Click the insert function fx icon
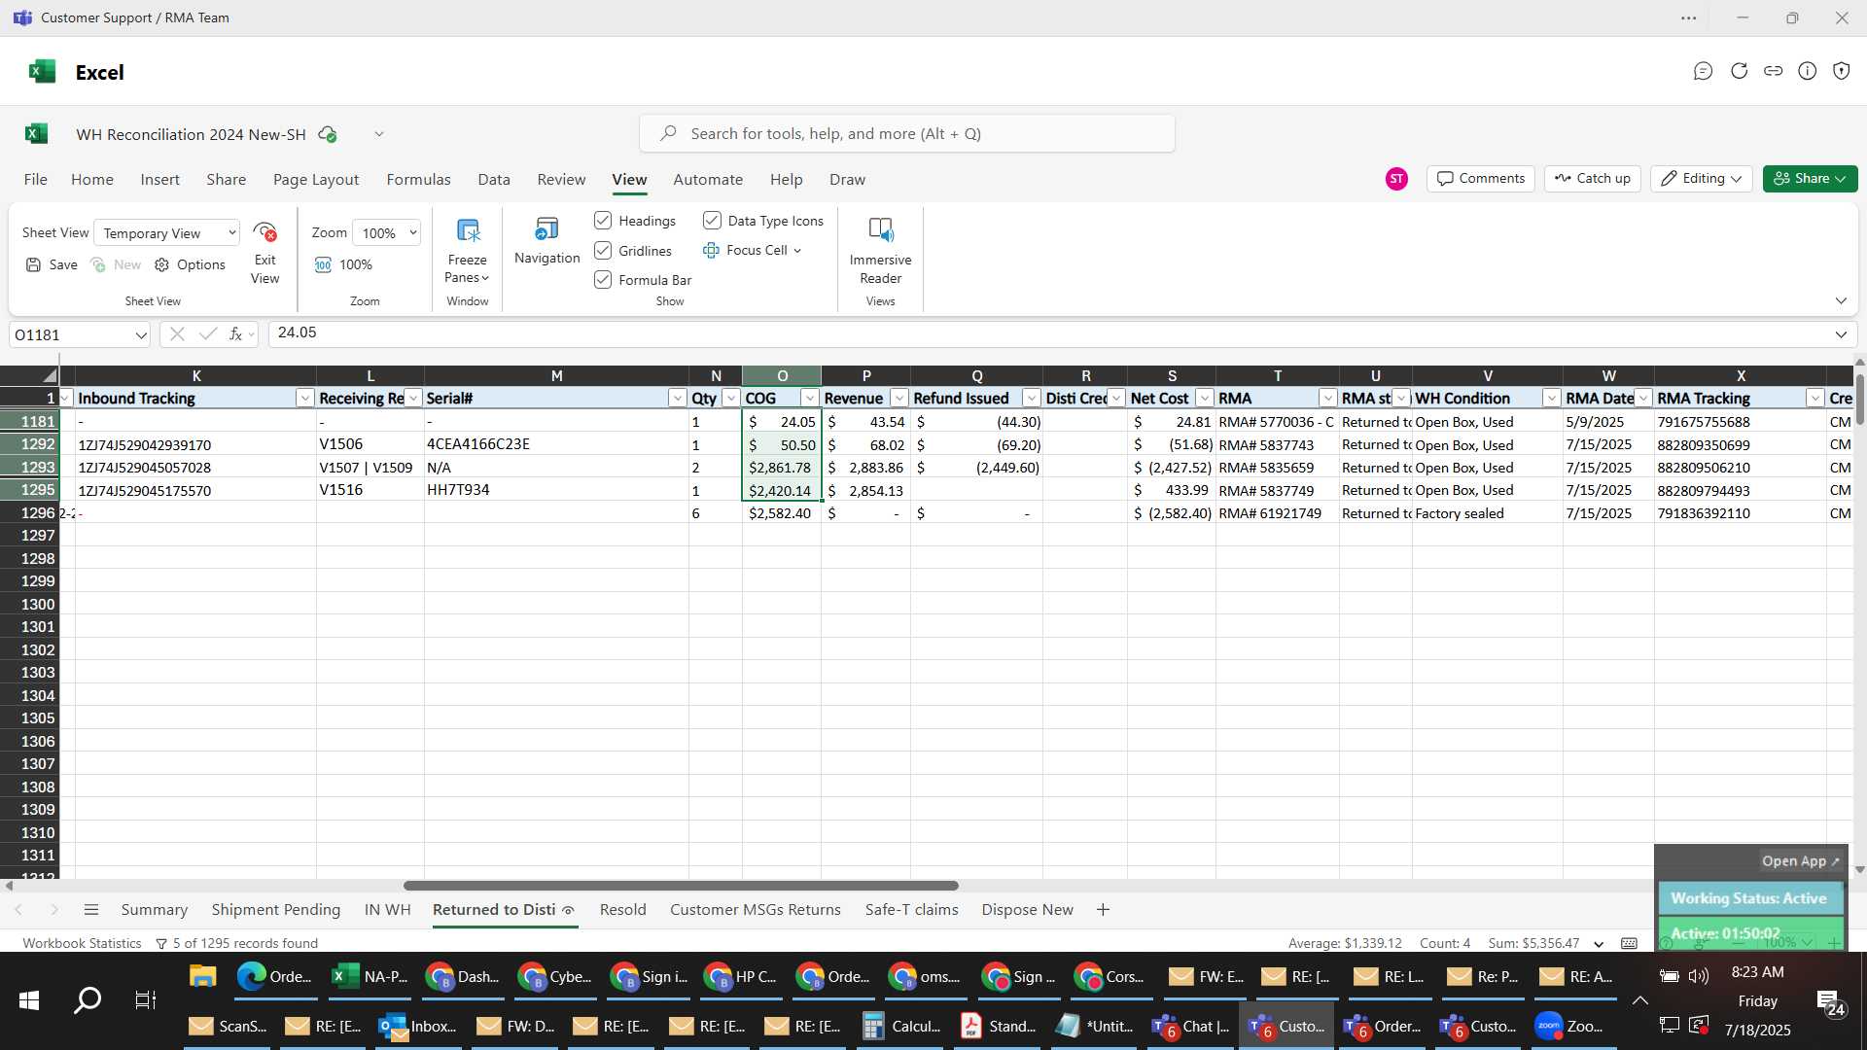This screenshot has width=1867, height=1050. coord(235,333)
